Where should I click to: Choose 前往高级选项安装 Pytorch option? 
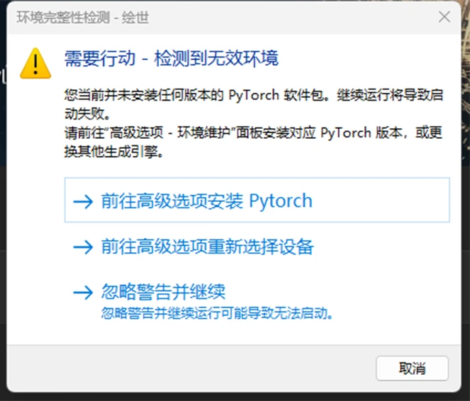coord(257,200)
